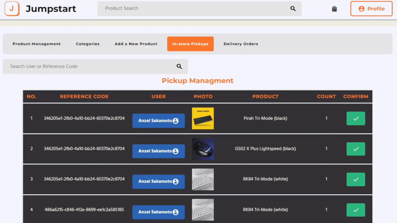
Task: Click the CONFIRM column header
Action: tap(356, 97)
